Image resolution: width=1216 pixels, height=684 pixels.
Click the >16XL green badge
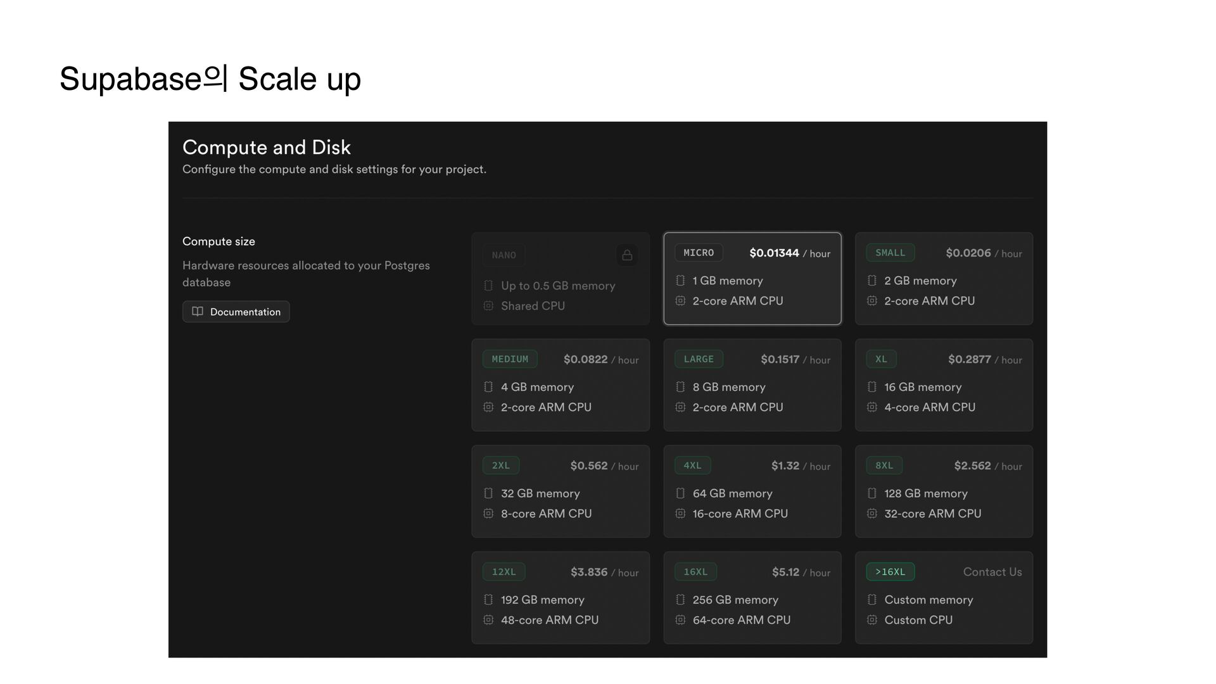click(x=890, y=572)
